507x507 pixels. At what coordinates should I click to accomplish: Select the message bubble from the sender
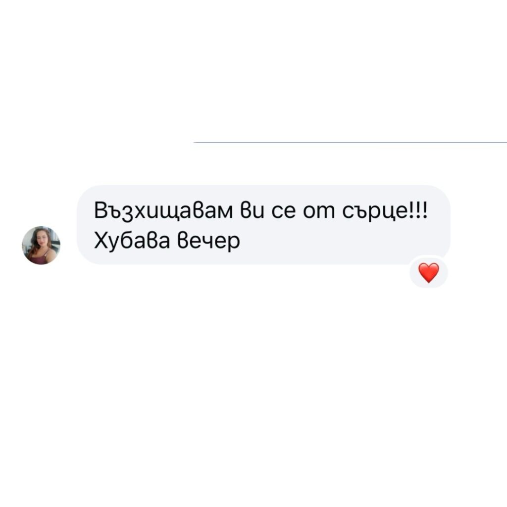(x=263, y=225)
